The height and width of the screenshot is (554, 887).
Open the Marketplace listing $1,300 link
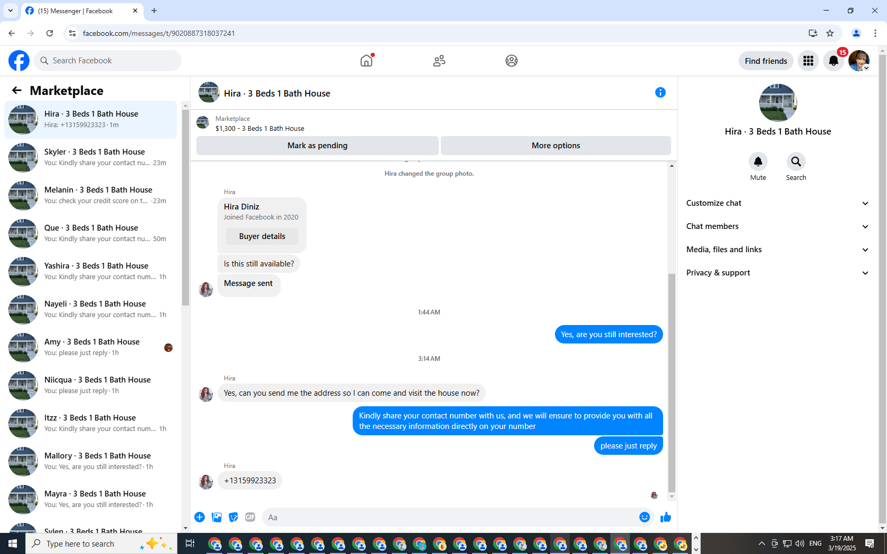click(260, 128)
